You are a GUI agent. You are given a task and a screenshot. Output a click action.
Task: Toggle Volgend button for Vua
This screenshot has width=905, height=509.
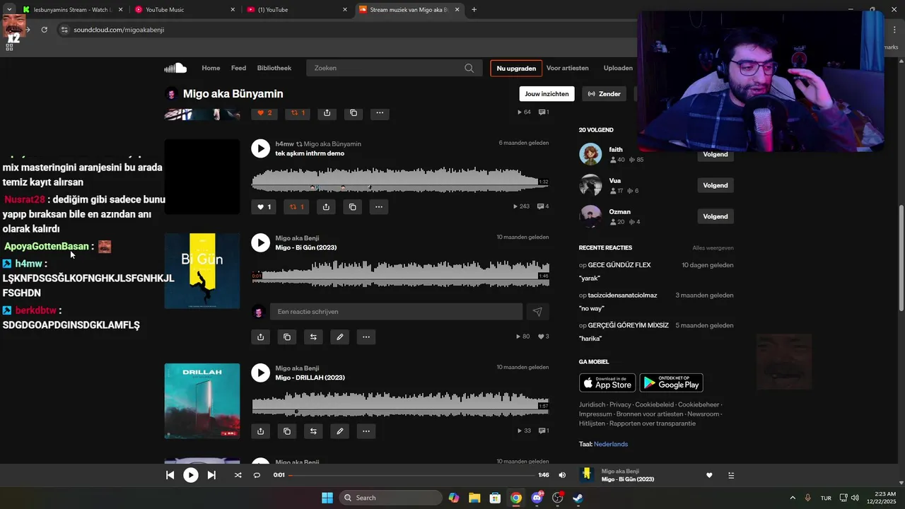click(x=715, y=185)
